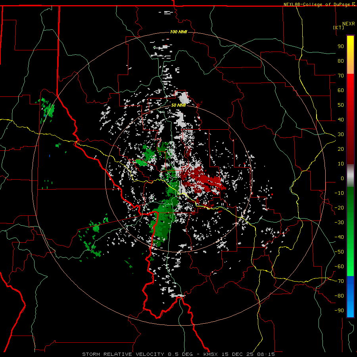357x357 pixels.
Task: Click the -40 value on velocity scale
Action: click(339, 237)
